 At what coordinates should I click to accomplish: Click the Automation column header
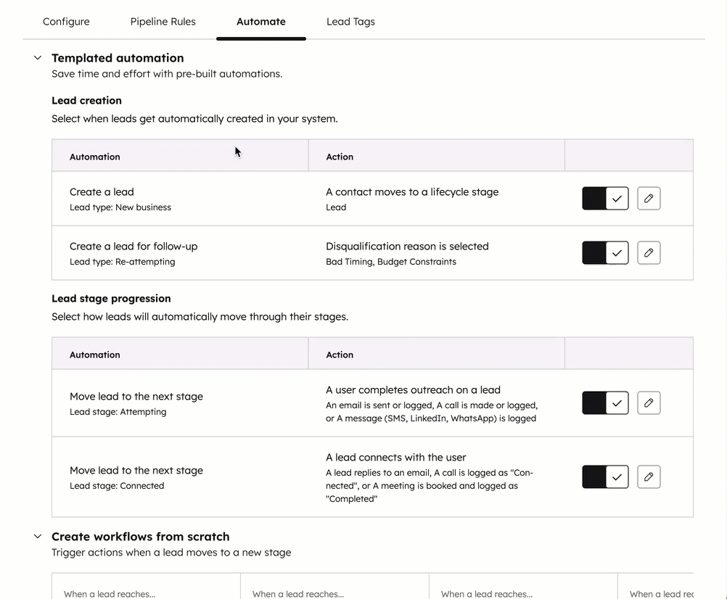pos(95,156)
